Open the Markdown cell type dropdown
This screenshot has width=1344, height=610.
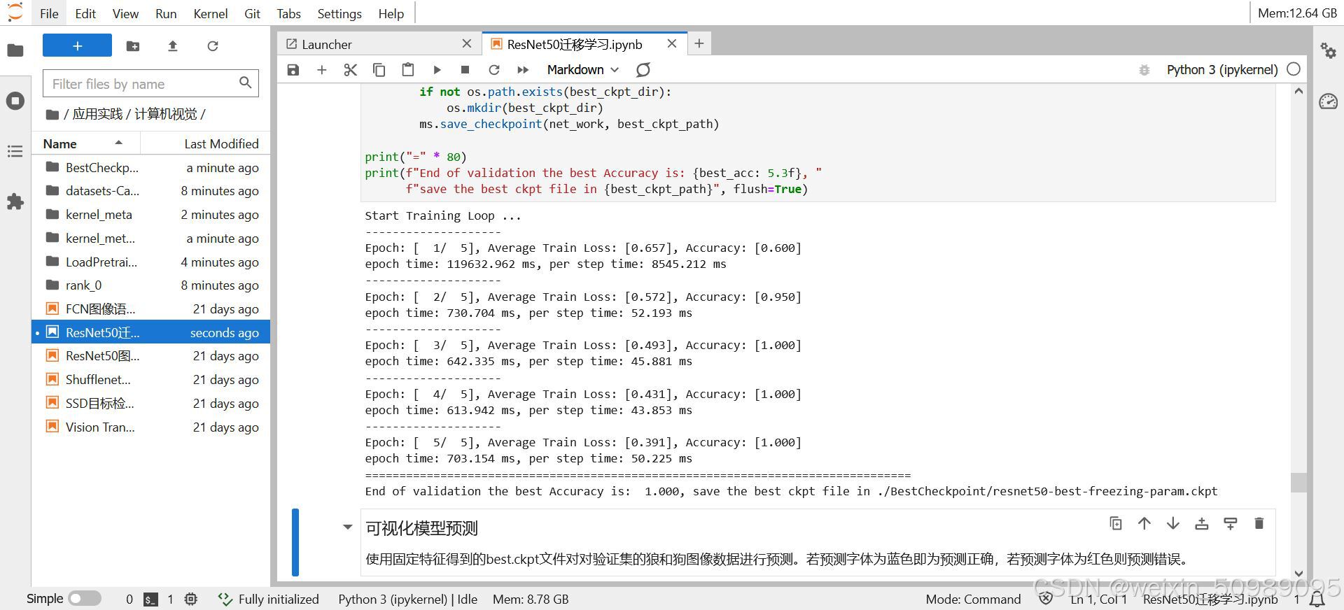click(x=582, y=70)
